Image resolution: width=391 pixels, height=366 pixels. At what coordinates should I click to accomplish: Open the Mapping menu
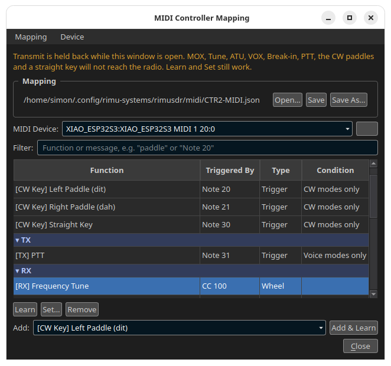point(31,37)
